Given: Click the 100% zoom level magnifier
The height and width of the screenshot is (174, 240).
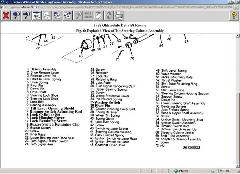Looking at the screenshot, I should (x=221, y=171).
